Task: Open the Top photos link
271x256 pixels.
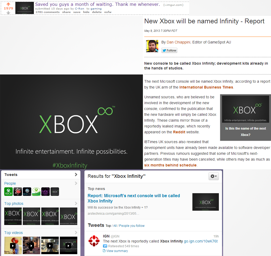Action: coord(14,204)
